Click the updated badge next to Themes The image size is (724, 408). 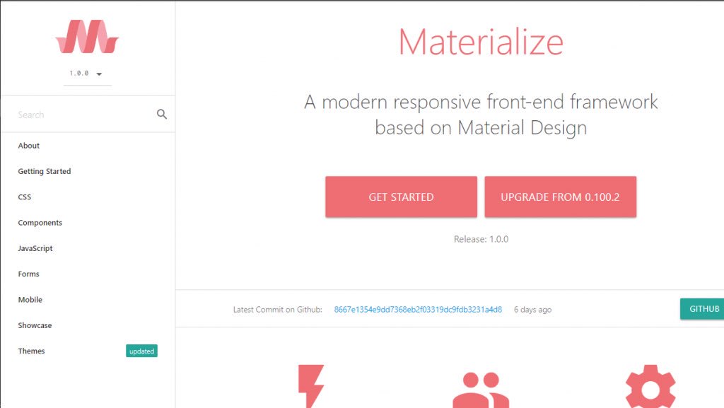tap(141, 351)
